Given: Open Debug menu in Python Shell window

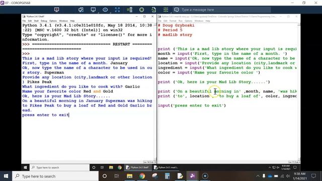Looking at the screenshot, I should 44,21.
